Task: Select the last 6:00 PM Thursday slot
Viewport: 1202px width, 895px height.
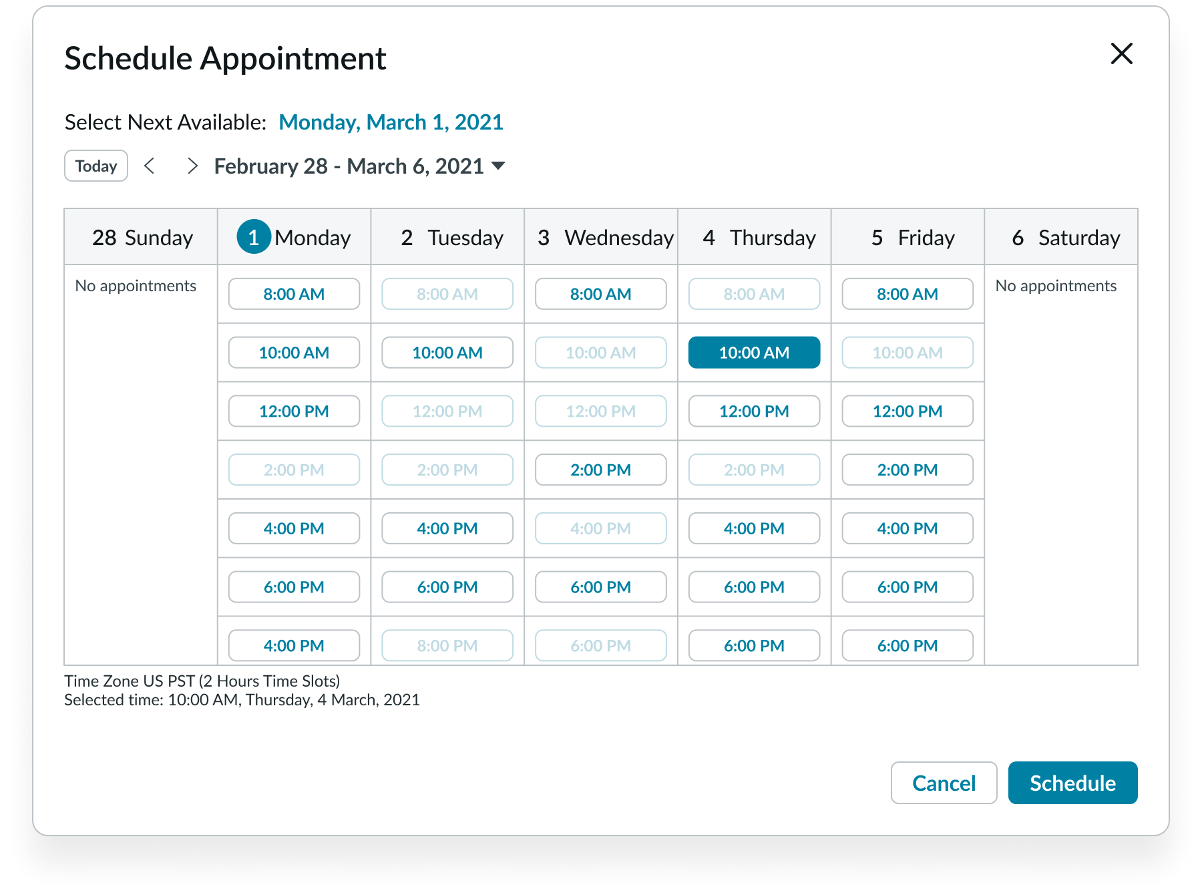Action: [753, 645]
